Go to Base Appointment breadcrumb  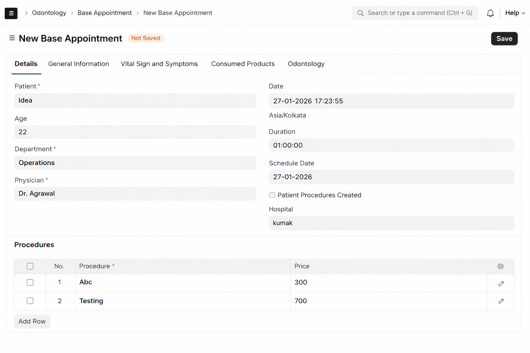point(105,13)
